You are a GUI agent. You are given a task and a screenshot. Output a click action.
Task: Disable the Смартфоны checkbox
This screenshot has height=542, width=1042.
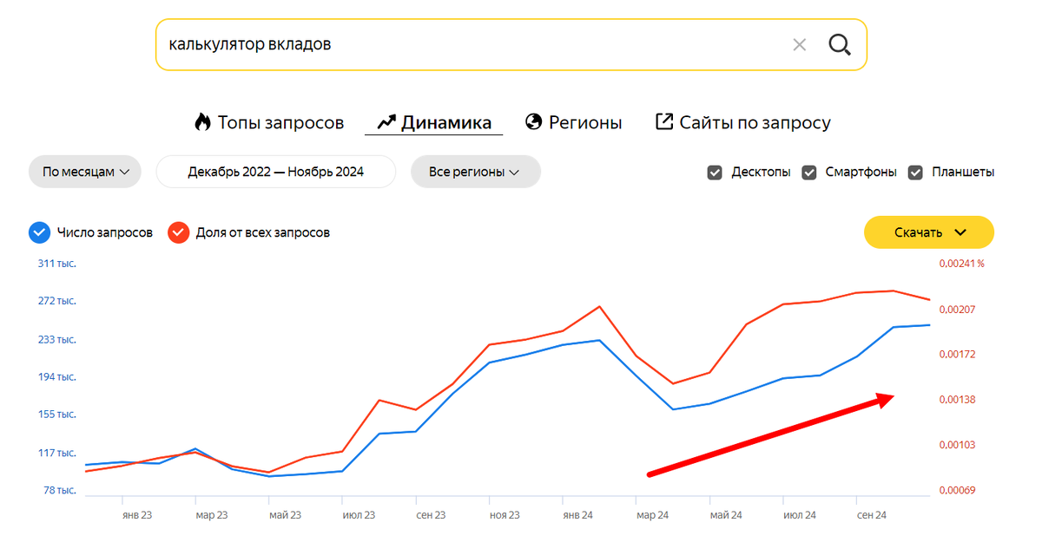[809, 172]
